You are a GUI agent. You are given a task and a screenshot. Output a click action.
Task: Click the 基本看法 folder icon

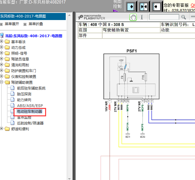point(7,41)
